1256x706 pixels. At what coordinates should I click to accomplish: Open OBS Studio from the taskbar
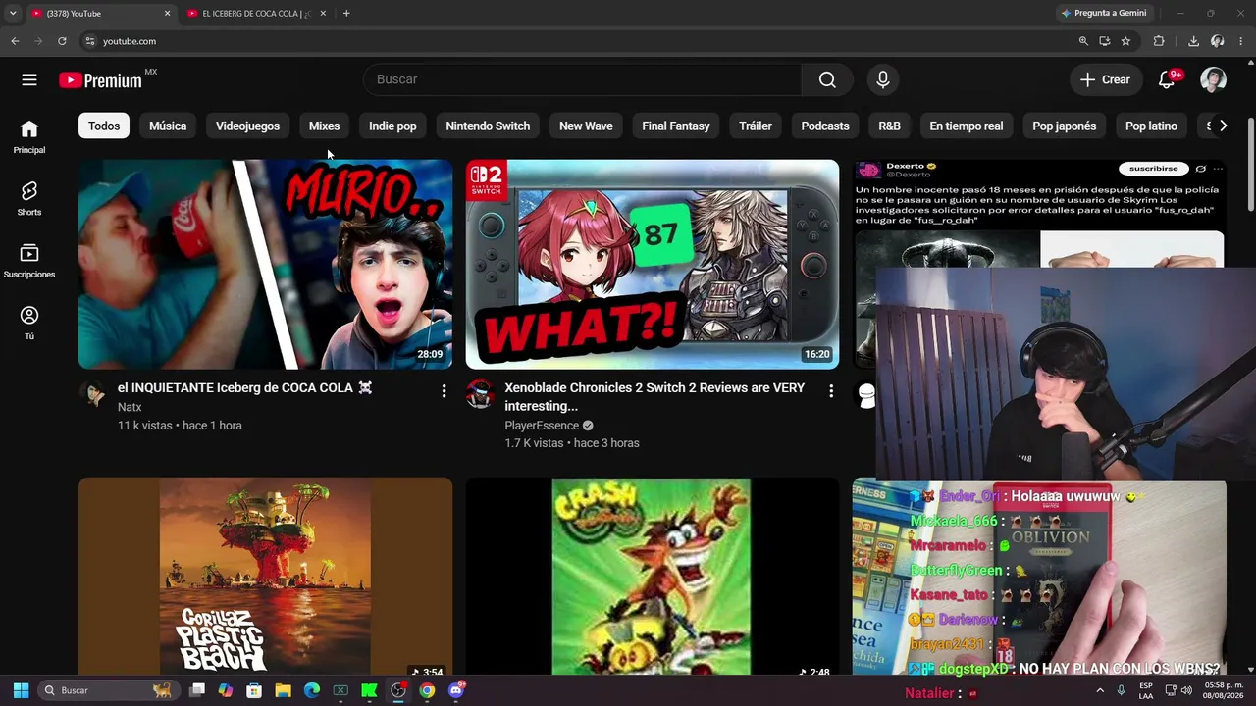(398, 690)
